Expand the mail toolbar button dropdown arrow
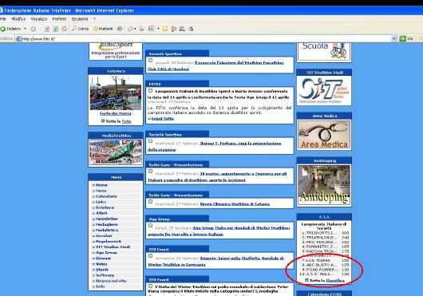The width and height of the screenshot is (423, 296). pyautogui.click(x=135, y=29)
